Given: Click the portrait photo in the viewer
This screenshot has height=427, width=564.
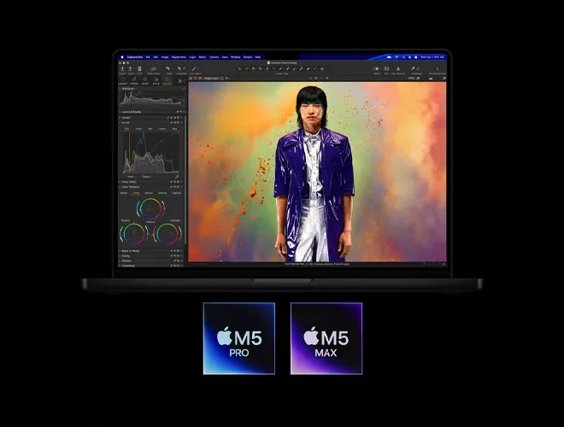Looking at the screenshot, I should pos(317,172).
